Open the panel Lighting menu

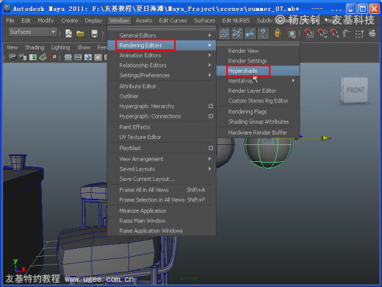click(x=60, y=47)
